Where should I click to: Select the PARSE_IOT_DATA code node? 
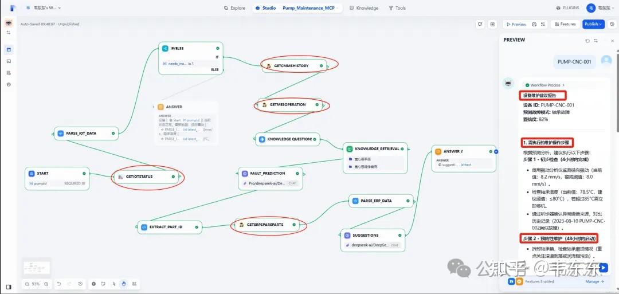coord(87,134)
